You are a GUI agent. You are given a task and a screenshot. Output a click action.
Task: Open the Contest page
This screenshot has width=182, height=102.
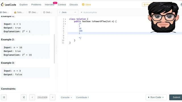(62, 5)
